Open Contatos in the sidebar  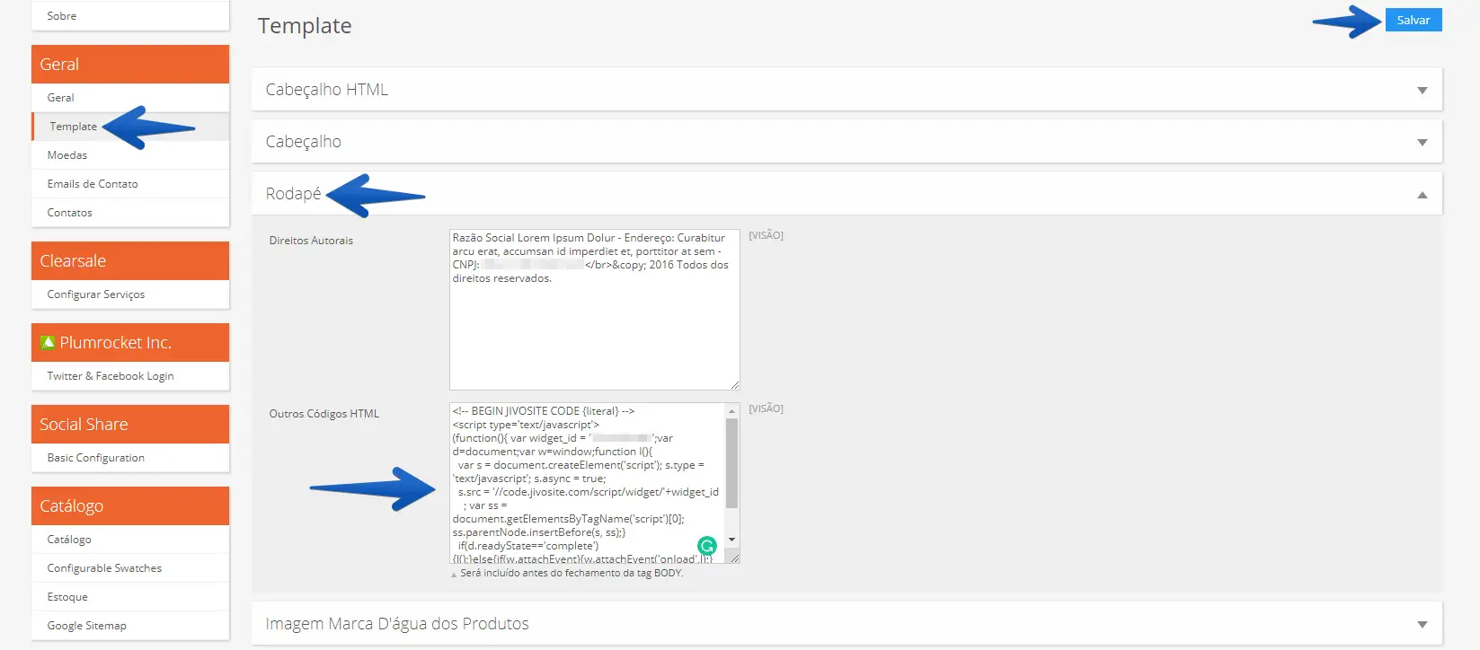70,213
